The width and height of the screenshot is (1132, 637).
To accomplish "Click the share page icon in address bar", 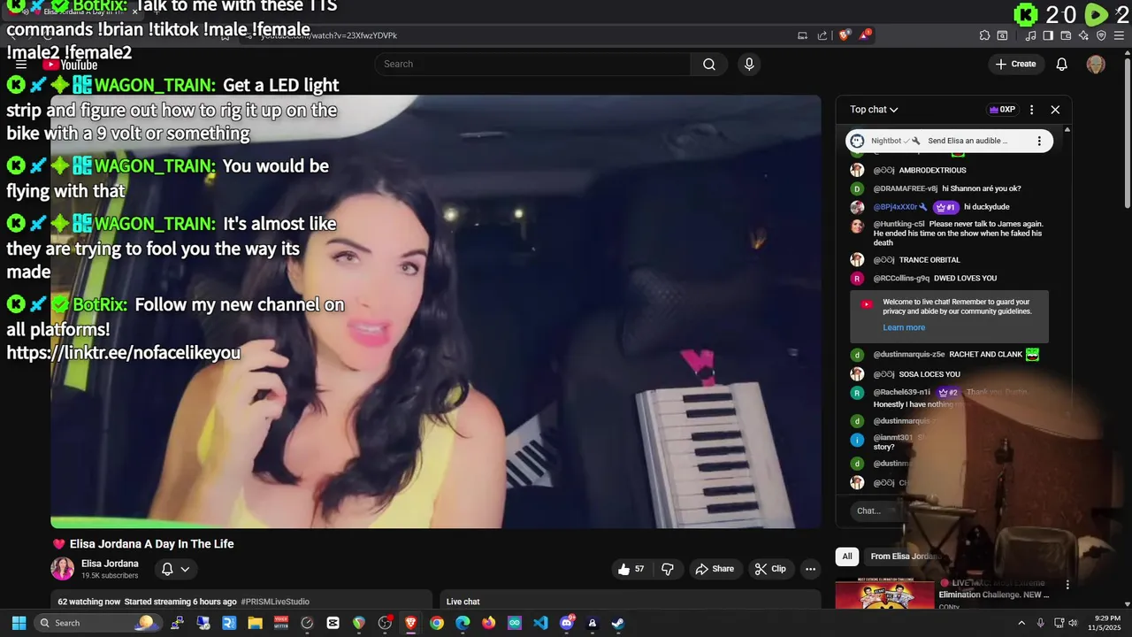I will coord(822,35).
